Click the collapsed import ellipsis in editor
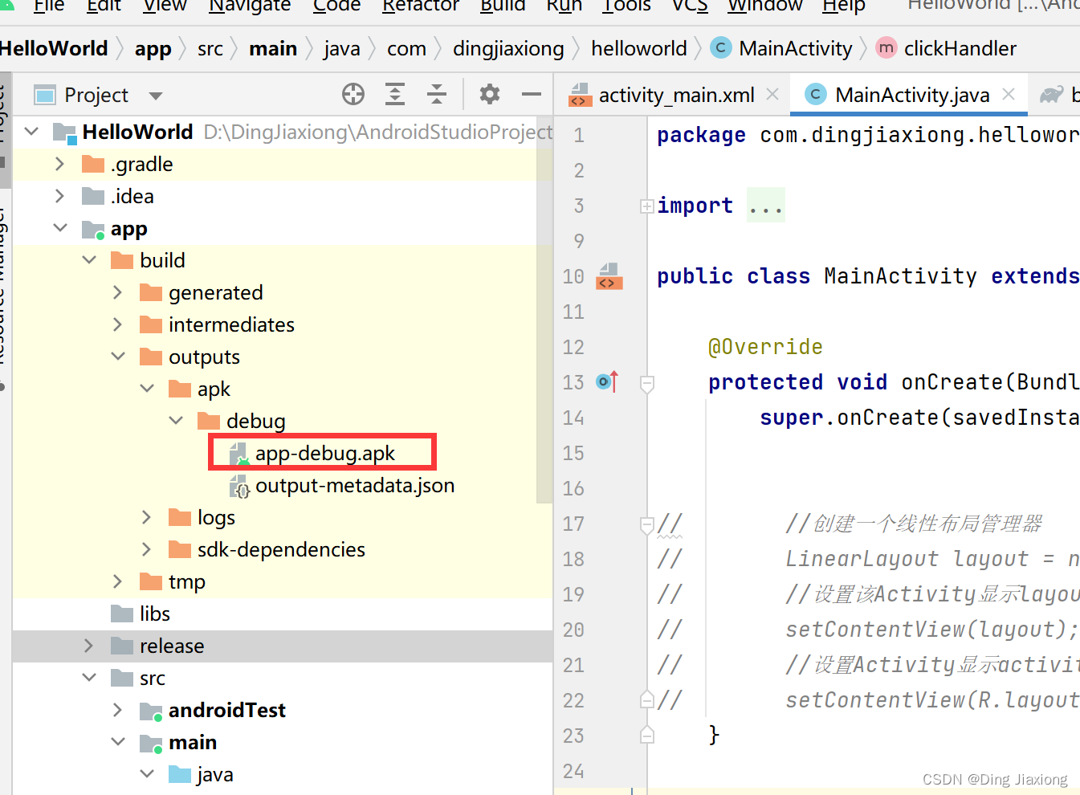The width and height of the screenshot is (1080, 795). click(x=765, y=206)
